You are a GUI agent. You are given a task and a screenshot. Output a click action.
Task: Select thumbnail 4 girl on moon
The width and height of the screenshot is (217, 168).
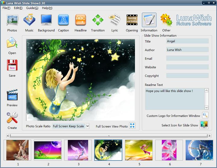108,150
